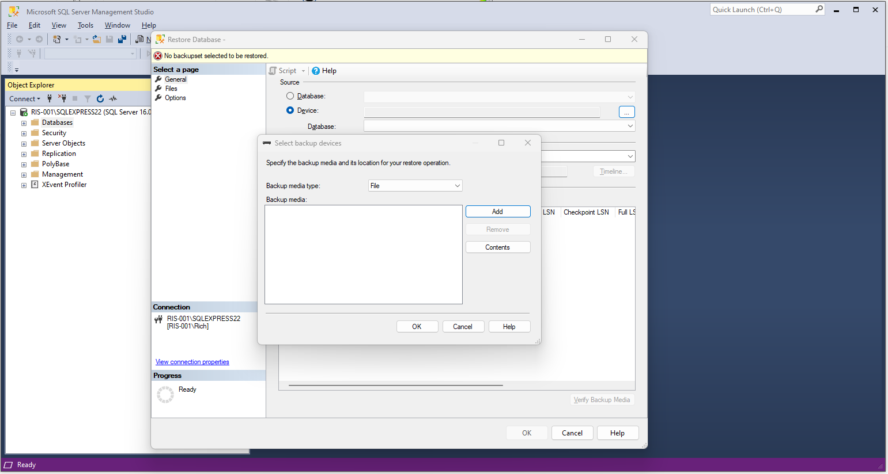Click the Script icon in Restore Database dialog
Screen dimensions: 888x474
273,71
